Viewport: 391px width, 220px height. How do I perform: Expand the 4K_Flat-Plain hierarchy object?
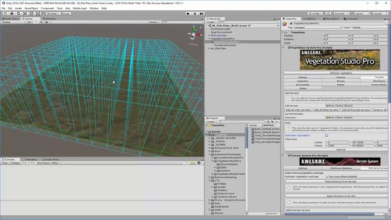click(x=209, y=48)
